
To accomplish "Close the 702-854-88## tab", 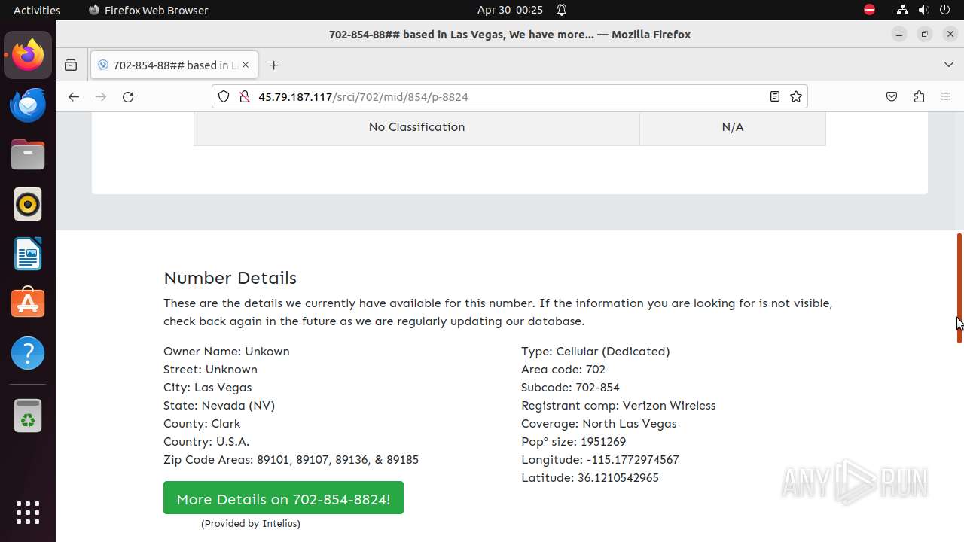I will (246, 65).
